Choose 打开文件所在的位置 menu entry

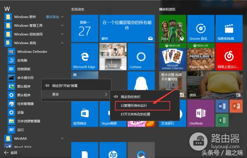pos(145,114)
